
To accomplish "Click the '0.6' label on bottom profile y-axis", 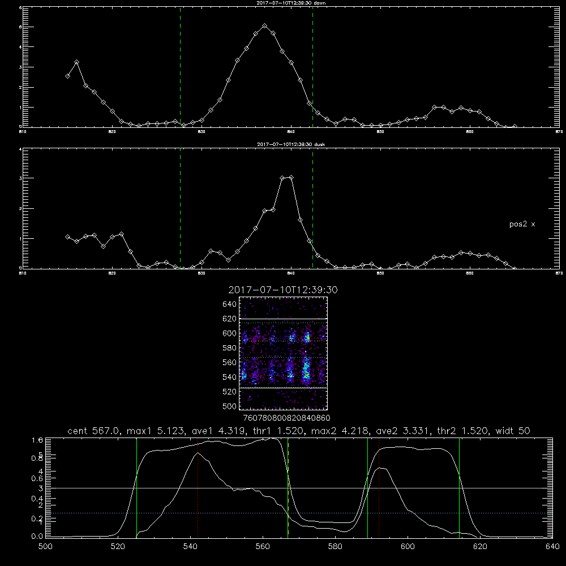I will 37,479.
